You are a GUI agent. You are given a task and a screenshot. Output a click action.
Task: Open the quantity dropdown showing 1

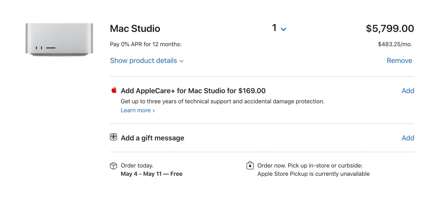(x=279, y=28)
